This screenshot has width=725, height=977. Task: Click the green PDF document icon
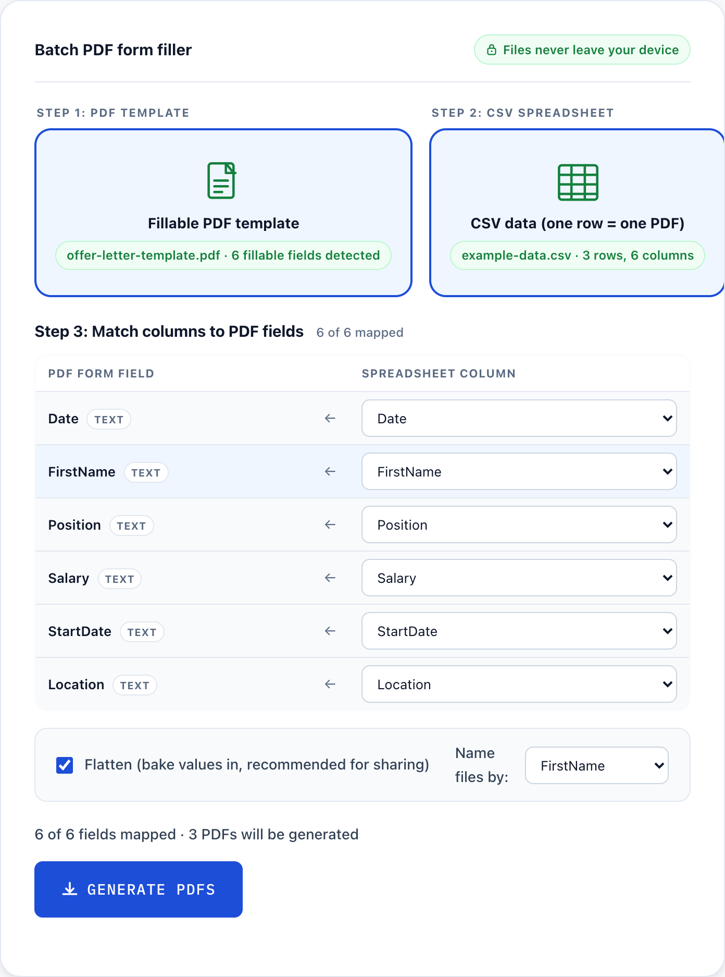coord(222,180)
